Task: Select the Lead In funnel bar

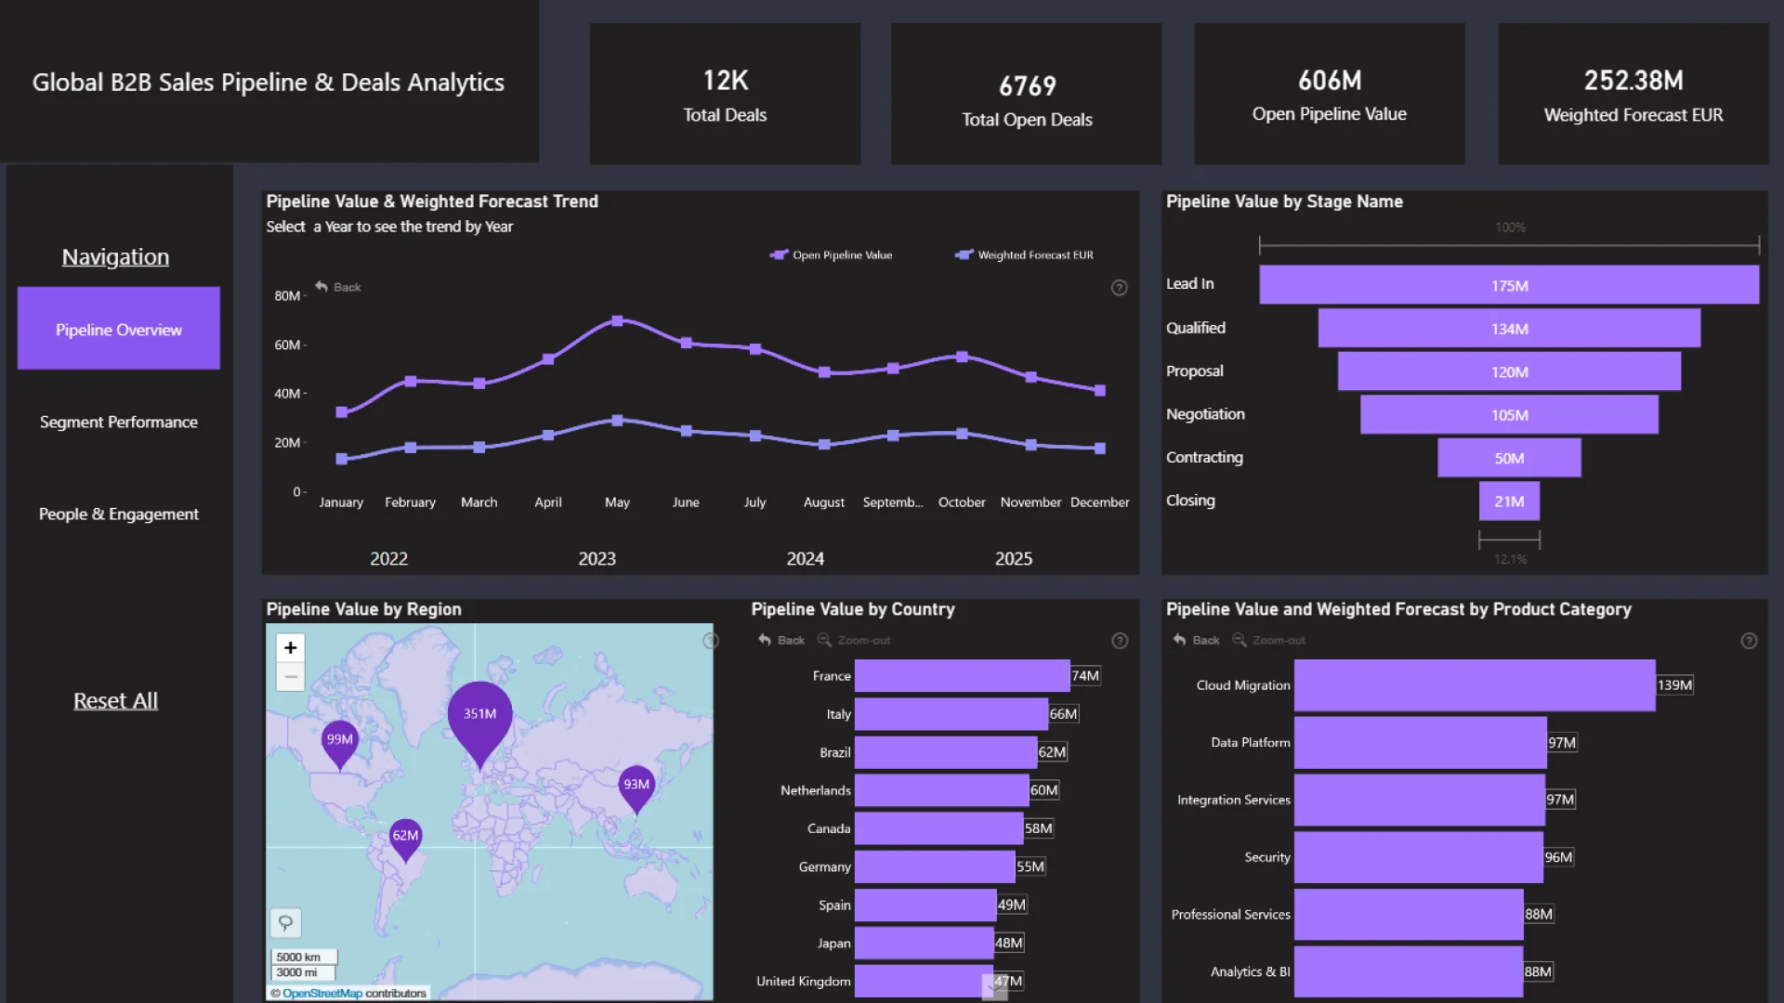Action: [x=1508, y=285]
